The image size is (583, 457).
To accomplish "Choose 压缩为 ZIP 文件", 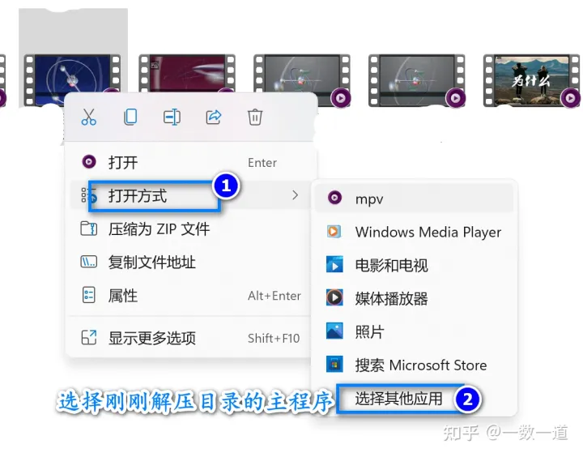I will tap(190, 228).
